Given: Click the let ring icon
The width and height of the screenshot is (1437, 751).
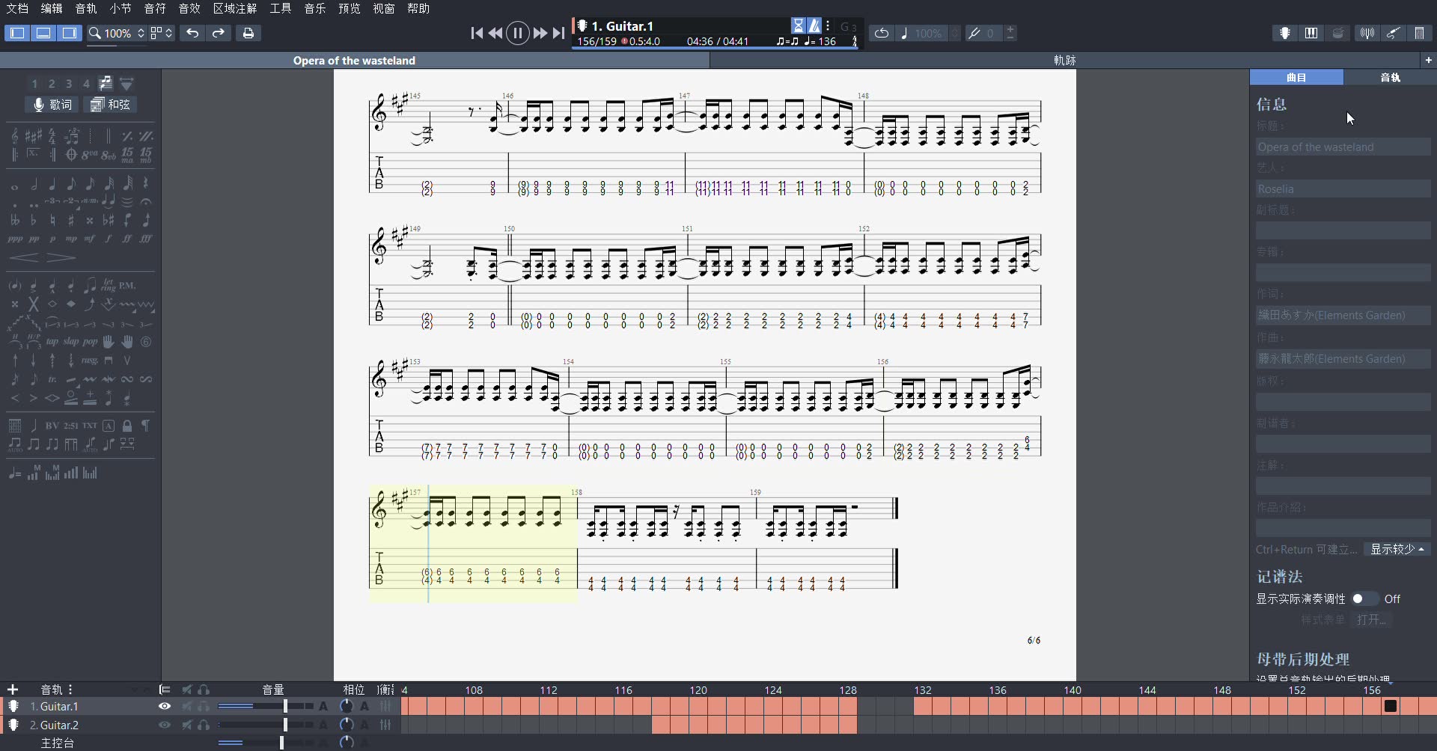Looking at the screenshot, I should [109, 286].
